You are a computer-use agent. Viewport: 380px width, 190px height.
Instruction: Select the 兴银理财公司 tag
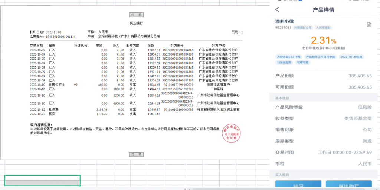pyautogui.click(x=303, y=27)
